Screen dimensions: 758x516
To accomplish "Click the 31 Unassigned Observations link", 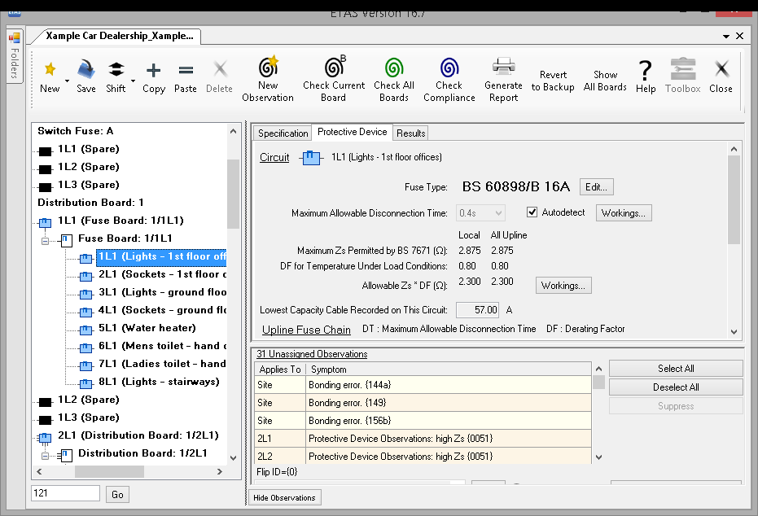I will (312, 354).
